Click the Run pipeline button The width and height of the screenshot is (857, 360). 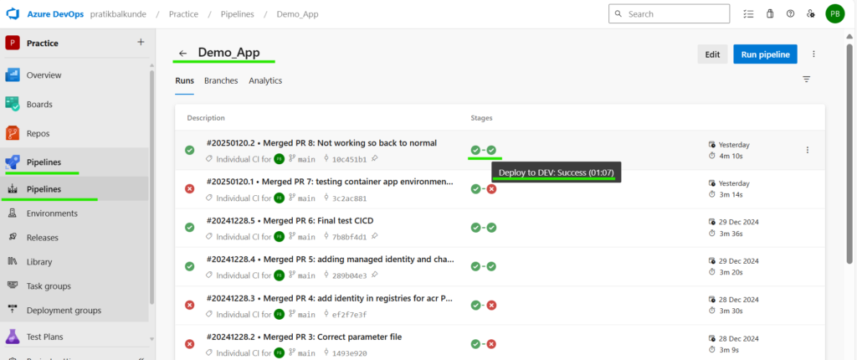tap(765, 54)
